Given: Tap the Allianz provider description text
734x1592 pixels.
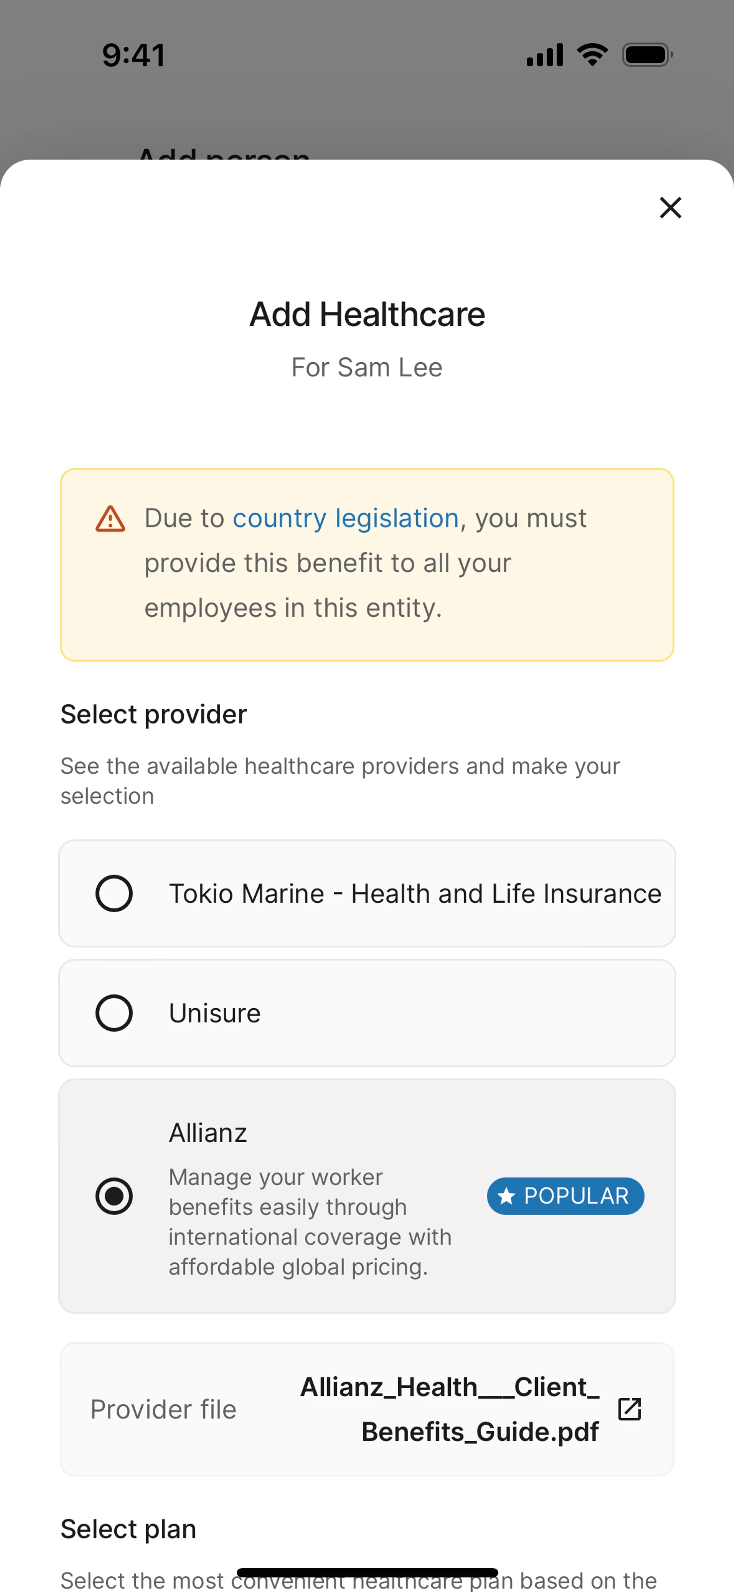Looking at the screenshot, I should point(310,1222).
